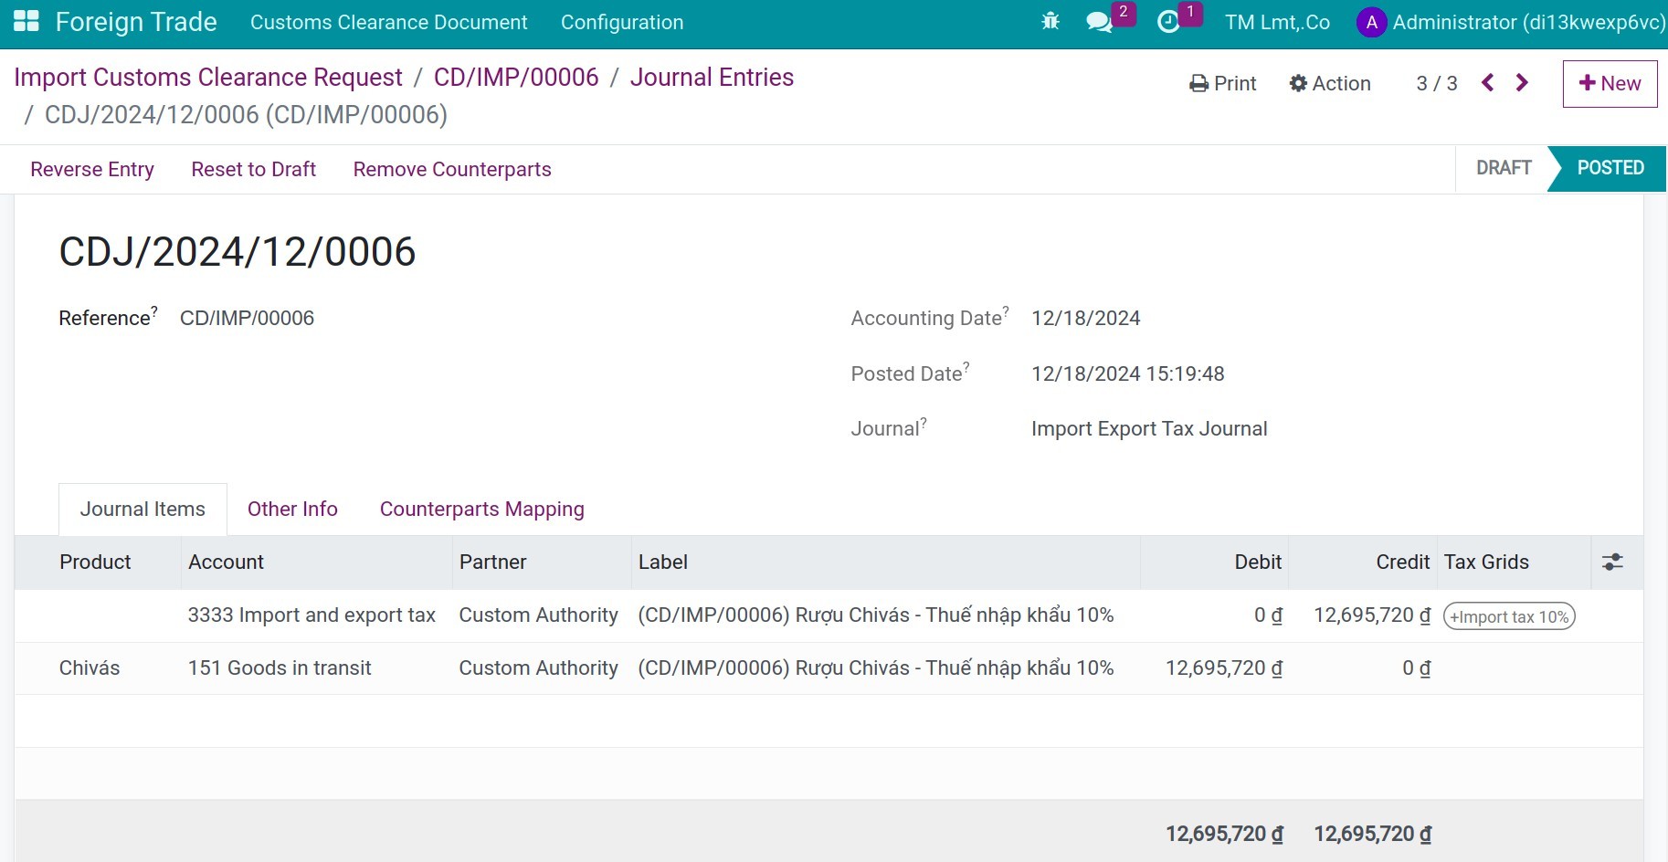Click the Import tax 10% tag
The height and width of the screenshot is (862, 1668).
click(1509, 617)
